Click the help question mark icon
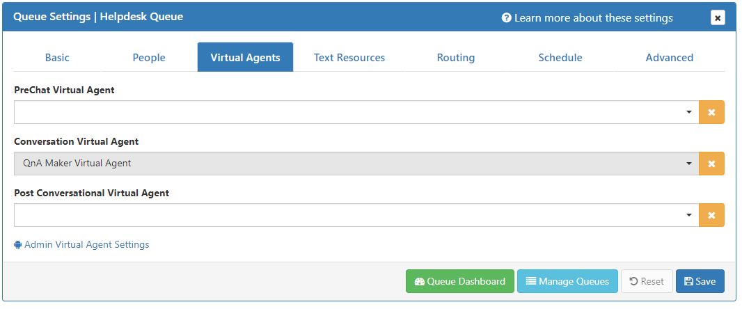The height and width of the screenshot is (309, 742). (506, 18)
